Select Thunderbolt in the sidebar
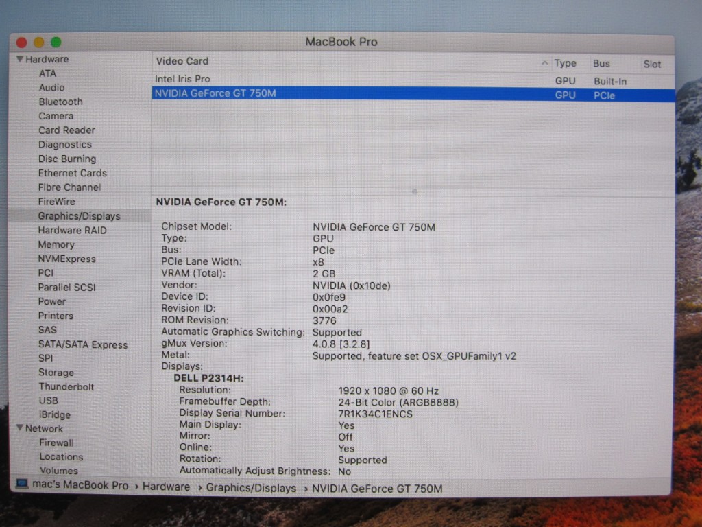This screenshot has height=527, width=702. click(x=66, y=387)
